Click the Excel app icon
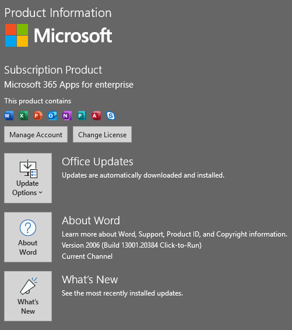The width and height of the screenshot is (292, 330). click(x=23, y=116)
